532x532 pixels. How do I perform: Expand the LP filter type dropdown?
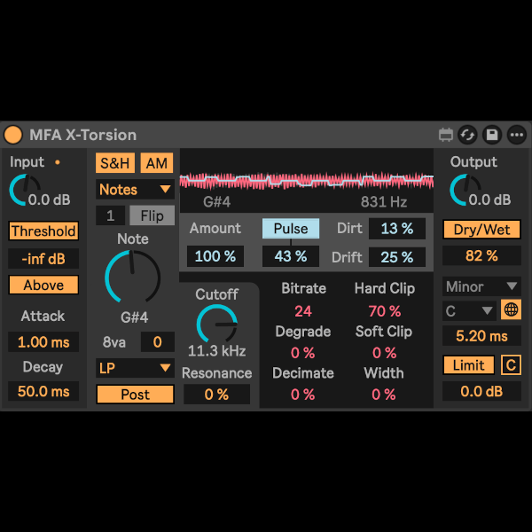(135, 367)
